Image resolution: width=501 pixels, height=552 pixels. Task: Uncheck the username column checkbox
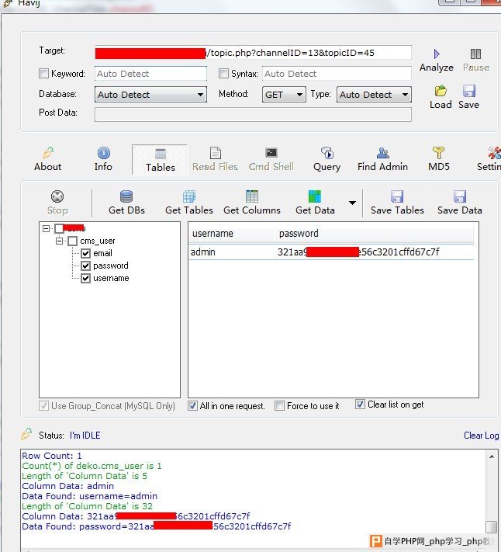click(x=86, y=279)
